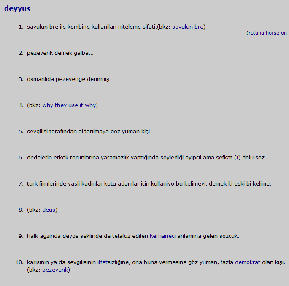Viewport: 289px width, 286px height.
Task: Click entry number 10
Action: tap(19, 262)
